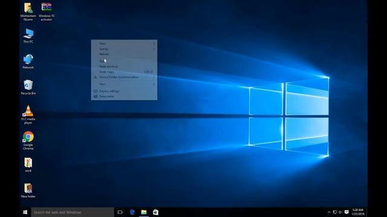
Task: Open the taskbar clock and date
Action: (x=358, y=212)
